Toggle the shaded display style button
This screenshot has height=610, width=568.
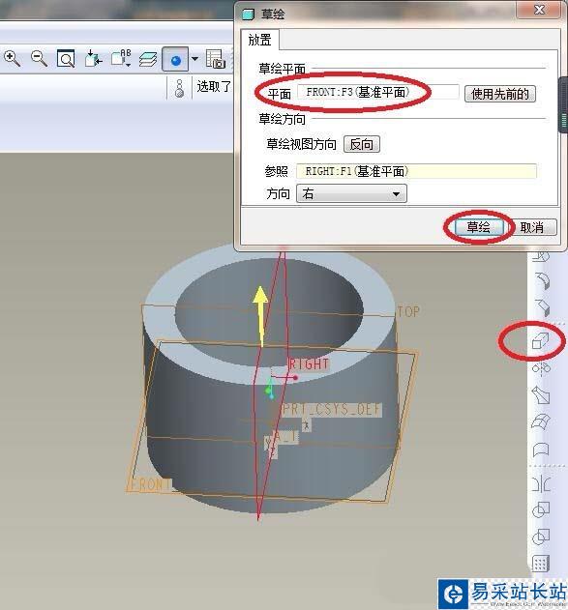point(175,60)
